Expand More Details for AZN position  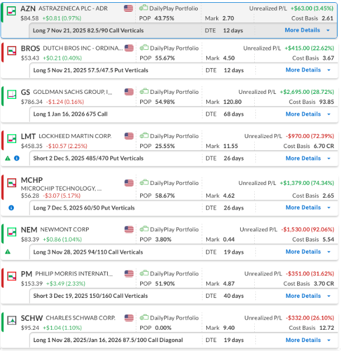(x=306, y=30)
